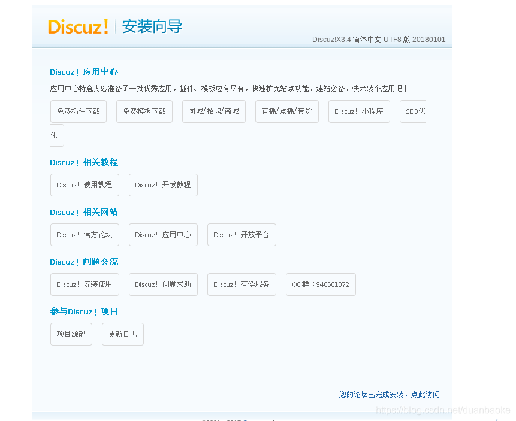This screenshot has height=421, width=516.
Task: Click 您的论坛已完成安装，点此访问 link
Action: [x=390, y=395]
